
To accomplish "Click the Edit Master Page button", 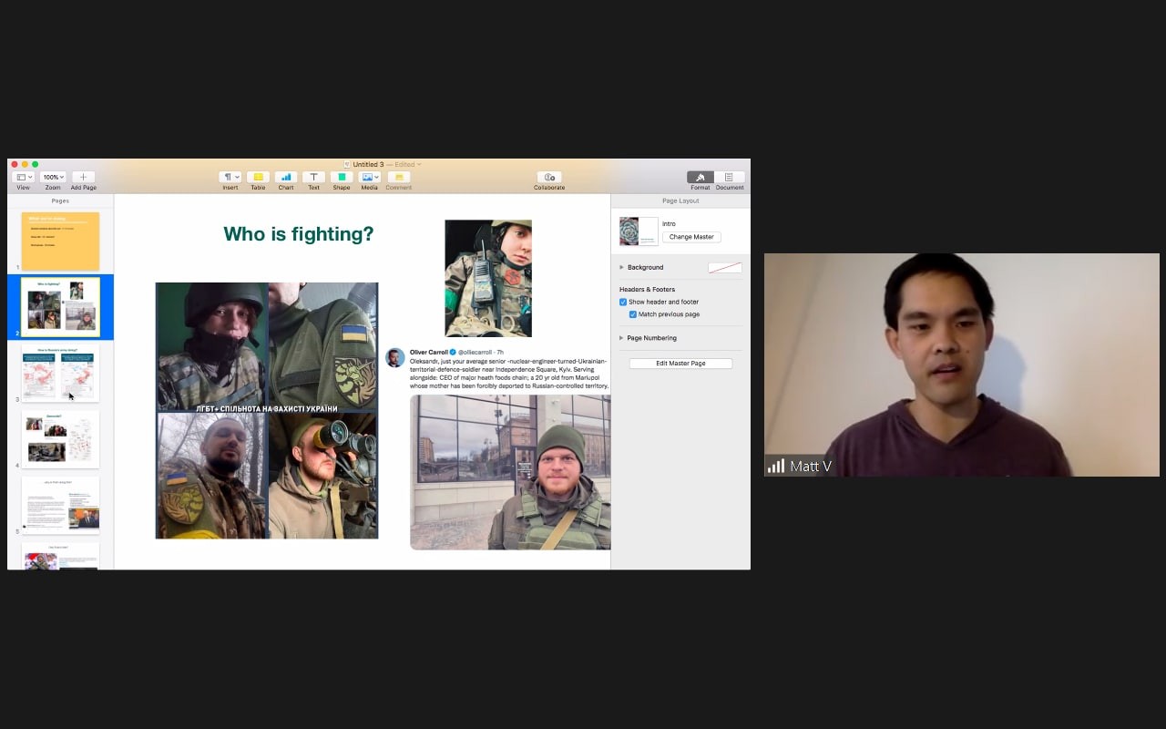I will [680, 363].
